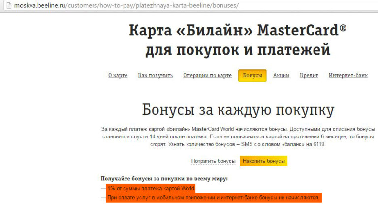Click the "для покупок и платежей" title line
This screenshot has width=378, height=204.
pos(238,50)
